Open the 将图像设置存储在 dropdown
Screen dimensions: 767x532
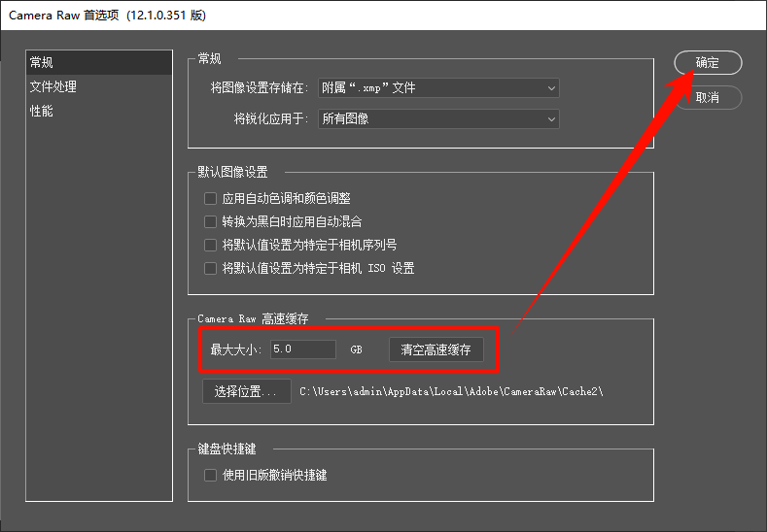pyautogui.click(x=438, y=88)
